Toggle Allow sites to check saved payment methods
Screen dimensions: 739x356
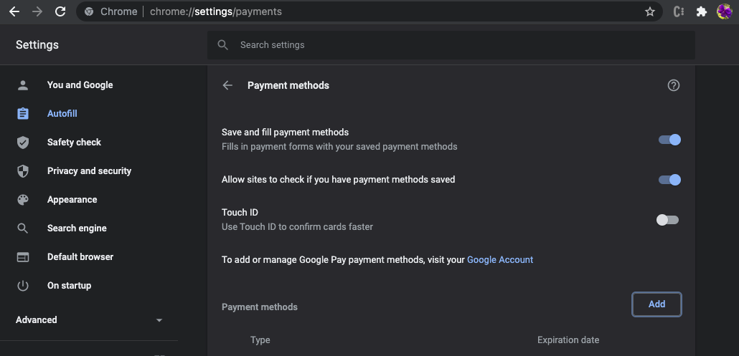coord(669,180)
